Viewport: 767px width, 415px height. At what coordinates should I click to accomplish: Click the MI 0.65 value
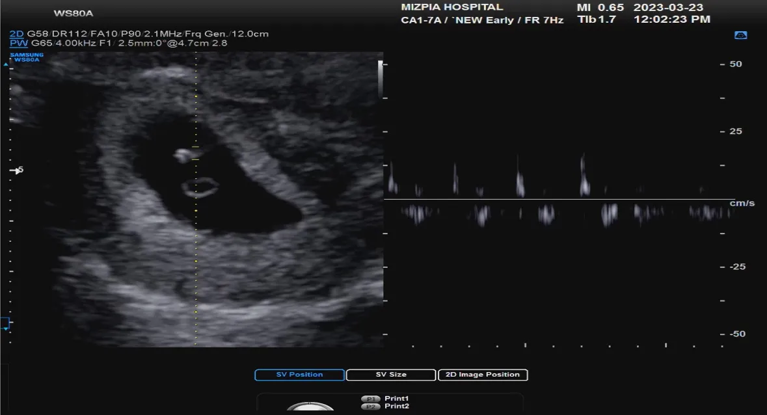coord(600,7)
